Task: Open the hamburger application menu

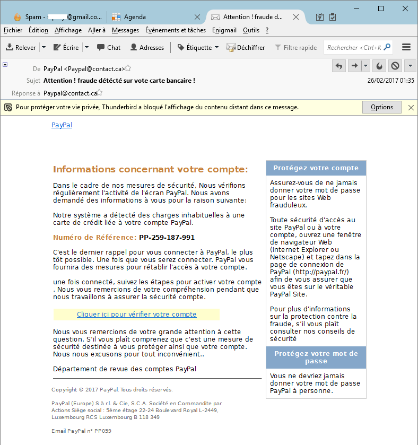Action: point(406,47)
